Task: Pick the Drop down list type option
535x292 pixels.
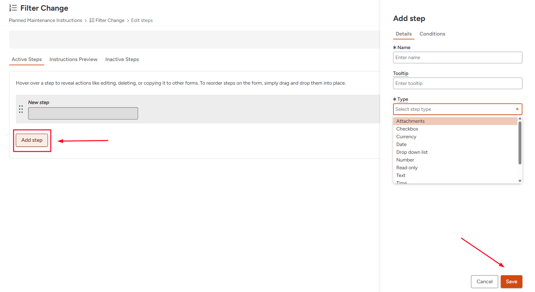Action: (412, 152)
